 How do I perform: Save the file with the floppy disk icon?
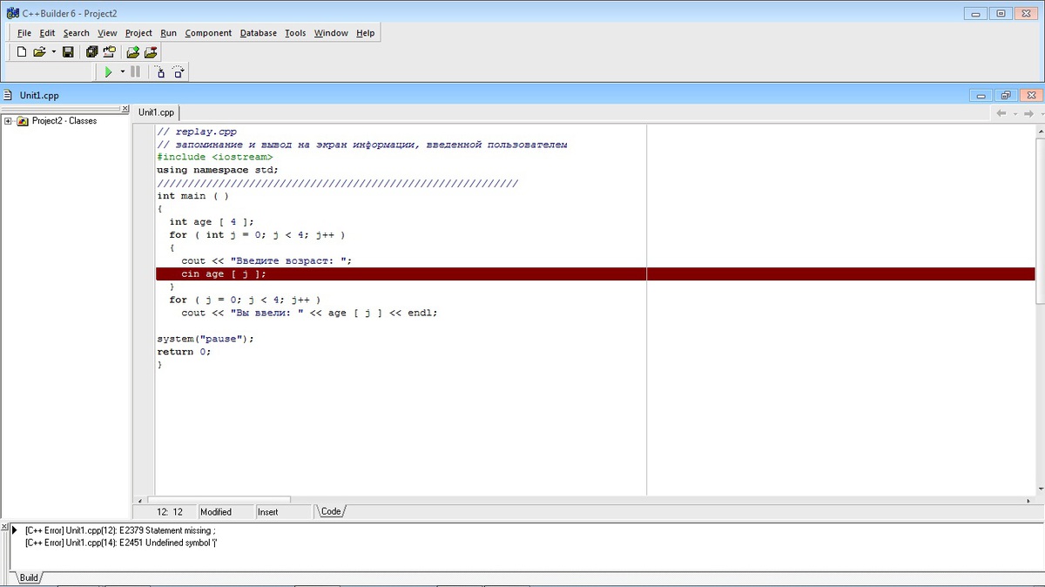pyautogui.click(x=68, y=52)
